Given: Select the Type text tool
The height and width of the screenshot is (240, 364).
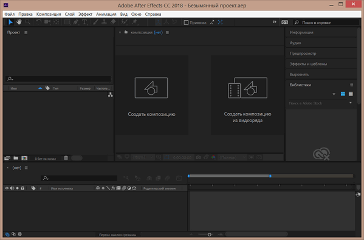Looking at the screenshot, I should click(84, 22).
